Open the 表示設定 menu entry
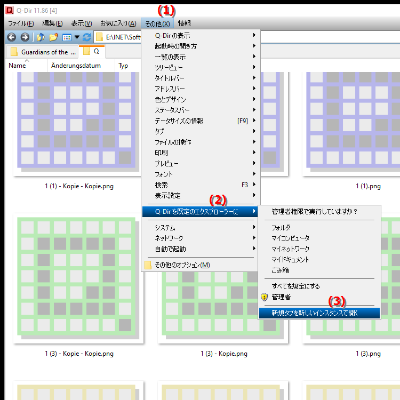Viewport: 400px width, 400px height. [x=200, y=196]
